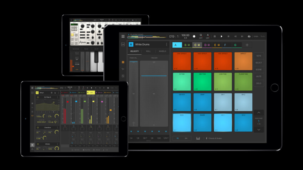Select the 1/4 roll rate
The image size is (303, 170).
tap(131, 138)
